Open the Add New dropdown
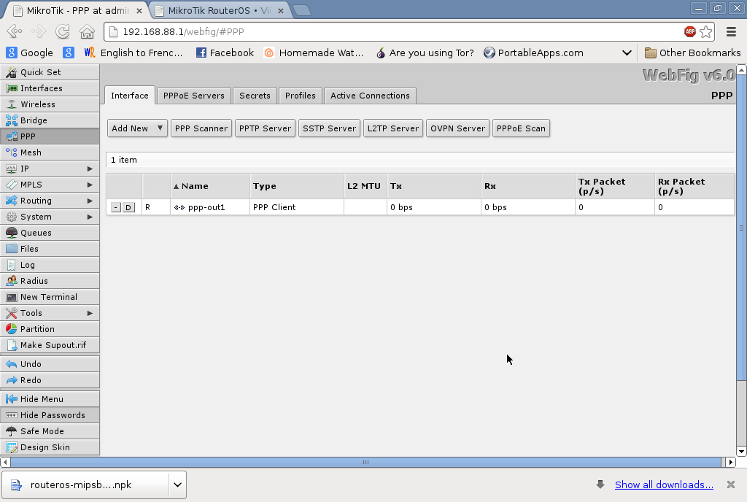This screenshot has width=747, height=502. click(137, 128)
